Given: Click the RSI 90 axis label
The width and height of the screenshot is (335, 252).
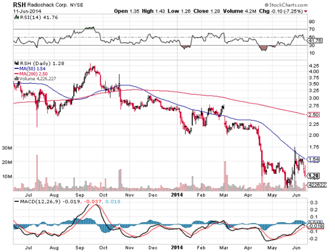Looking at the screenshot, I should tap(312, 21).
